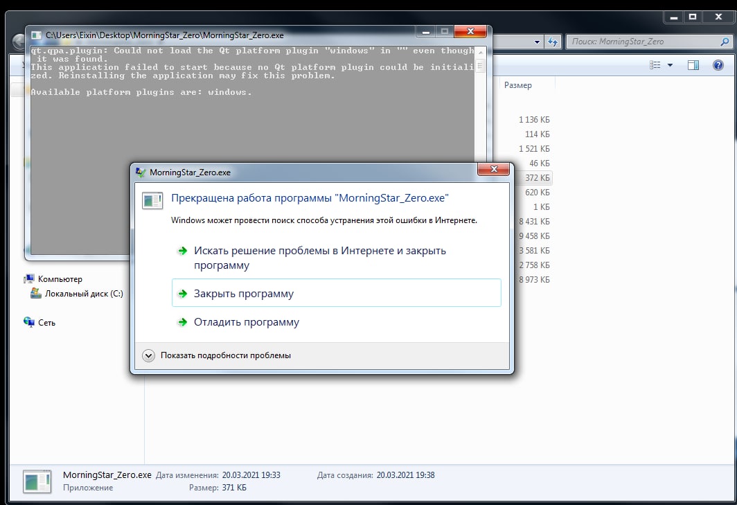Toggle the preview pane icon
The width and height of the screenshot is (737, 505).
[x=693, y=65]
